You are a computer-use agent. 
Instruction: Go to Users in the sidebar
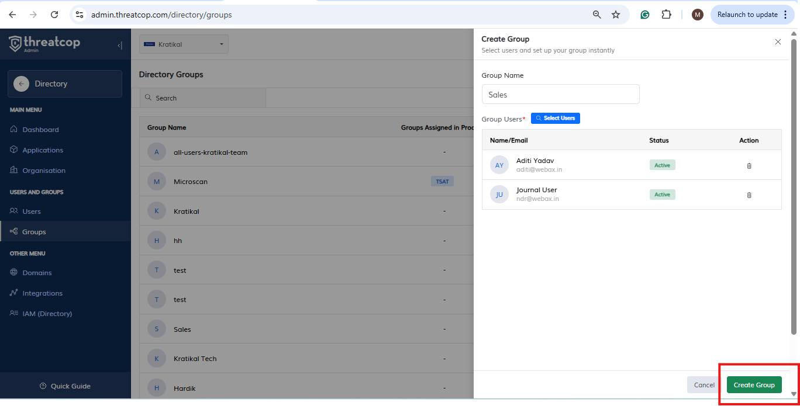click(32, 211)
